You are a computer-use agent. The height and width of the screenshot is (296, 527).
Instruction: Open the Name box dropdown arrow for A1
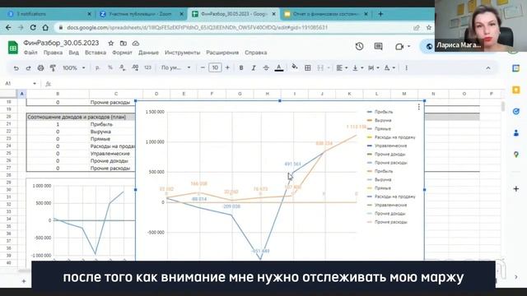(x=35, y=84)
